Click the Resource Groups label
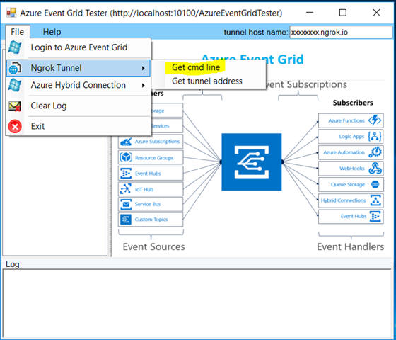Screen dimensions: 396x340 (x=154, y=158)
